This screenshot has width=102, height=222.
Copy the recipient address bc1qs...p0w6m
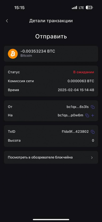87,116
